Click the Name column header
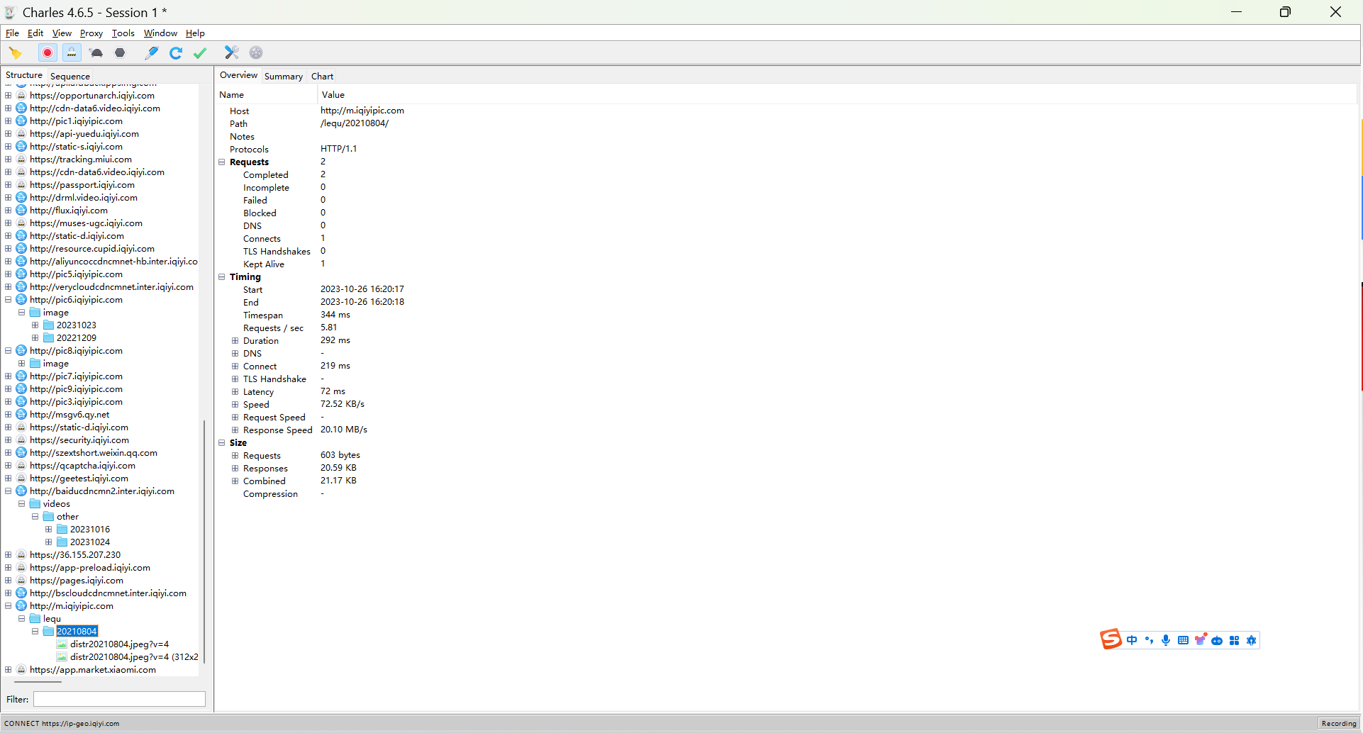This screenshot has height=733, width=1363. point(267,94)
